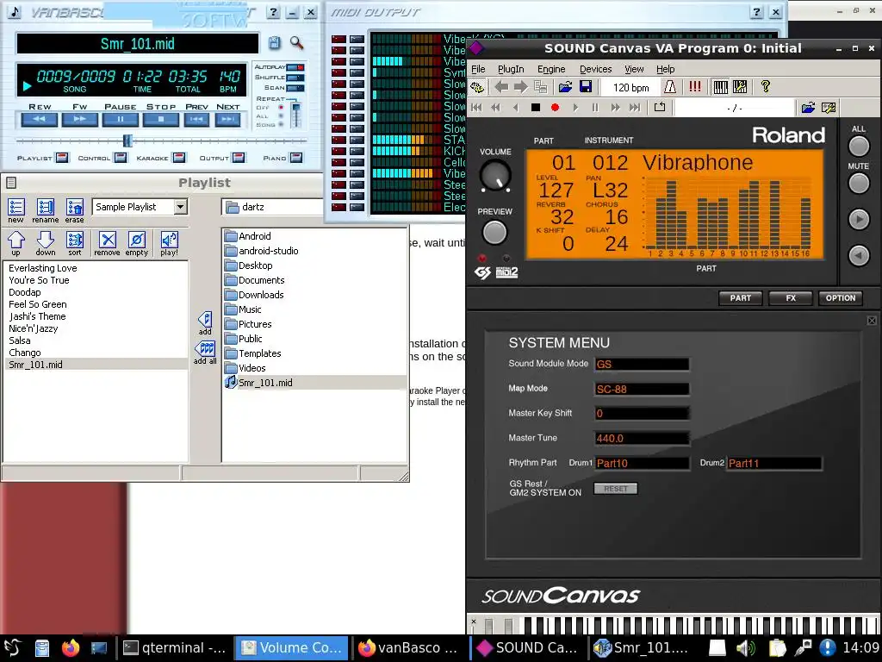882x662 pixels.
Task: Toggle the Piano window button
Action: point(296,158)
